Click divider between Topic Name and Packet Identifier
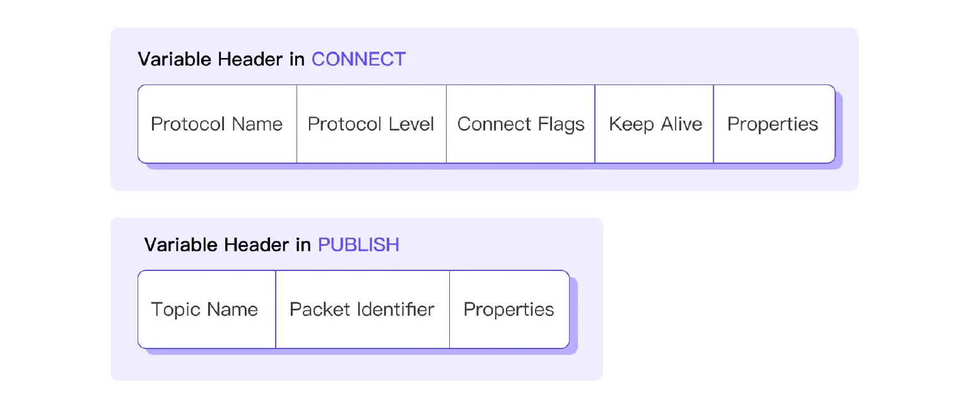The image size is (969, 409). click(x=276, y=309)
